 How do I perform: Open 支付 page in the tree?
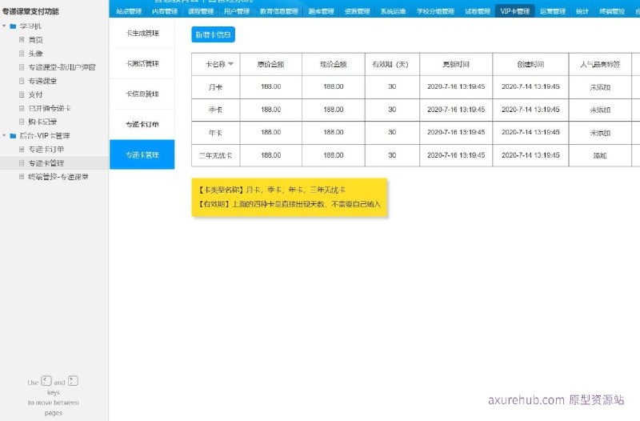(35, 94)
